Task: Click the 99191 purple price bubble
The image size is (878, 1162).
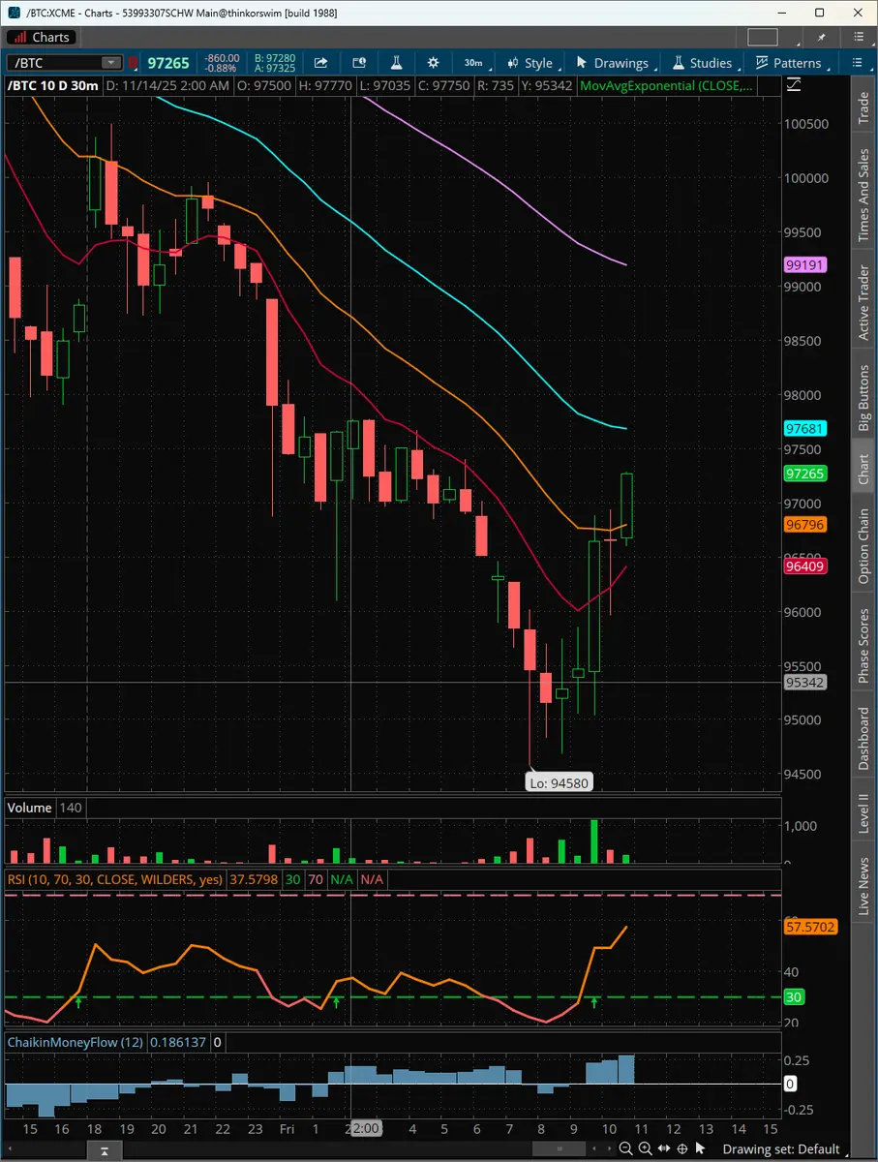Action: [803, 263]
